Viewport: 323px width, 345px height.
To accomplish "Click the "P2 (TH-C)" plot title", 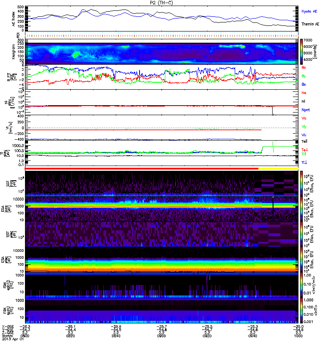I will [x=161, y=3].
